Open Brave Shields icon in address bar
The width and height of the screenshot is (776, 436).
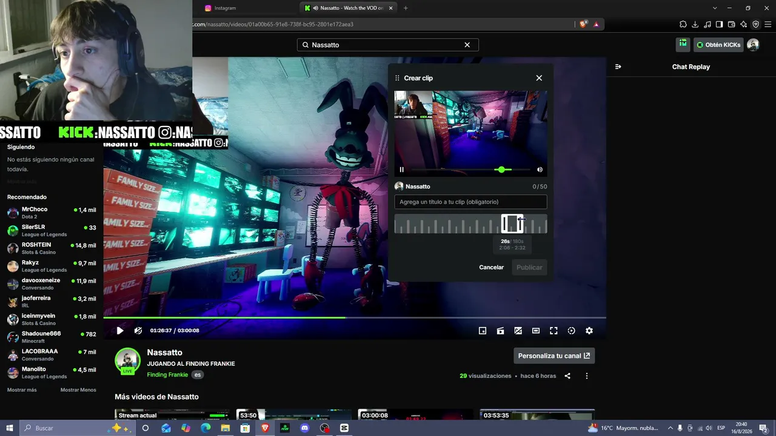(583, 24)
